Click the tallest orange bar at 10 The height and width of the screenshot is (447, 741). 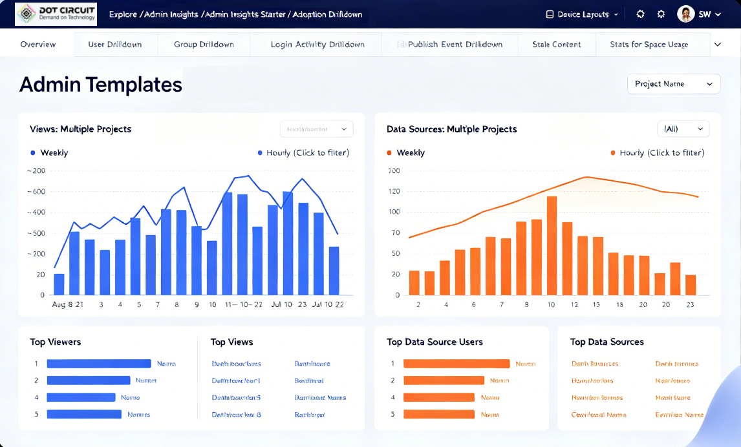pos(552,245)
